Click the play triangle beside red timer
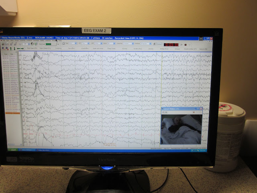Screen dimensions: 257x193 pyautogui.click(x=182, y=45)
